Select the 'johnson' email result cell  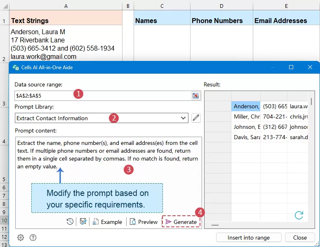(x=298, y=127)
